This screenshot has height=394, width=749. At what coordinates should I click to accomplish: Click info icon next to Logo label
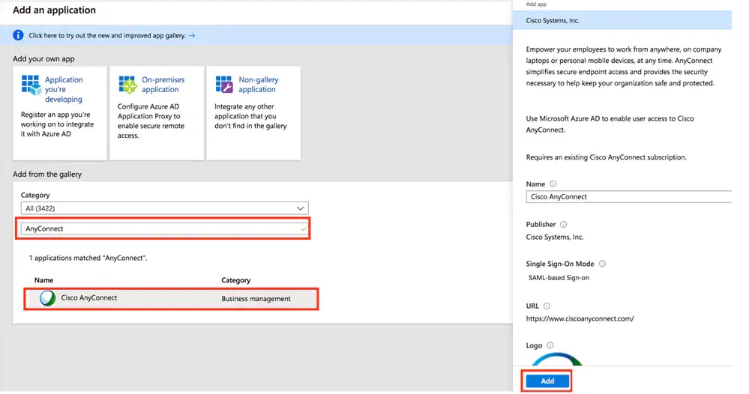point(551,345)
